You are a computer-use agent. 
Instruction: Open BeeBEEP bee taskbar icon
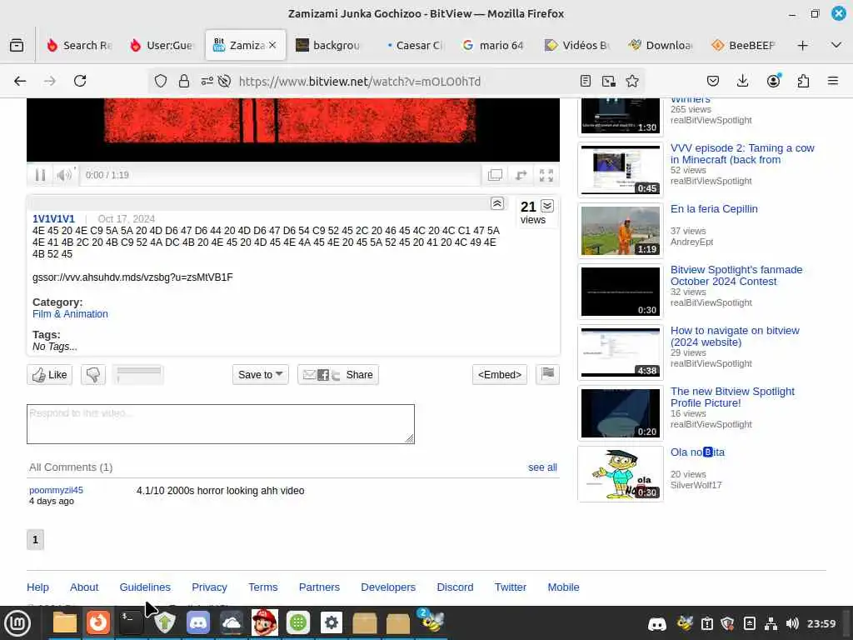click(431, 622)
